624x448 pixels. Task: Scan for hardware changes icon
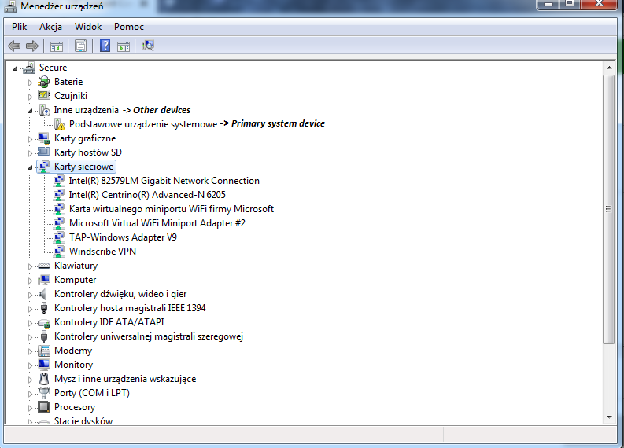(x=148, y=46)
